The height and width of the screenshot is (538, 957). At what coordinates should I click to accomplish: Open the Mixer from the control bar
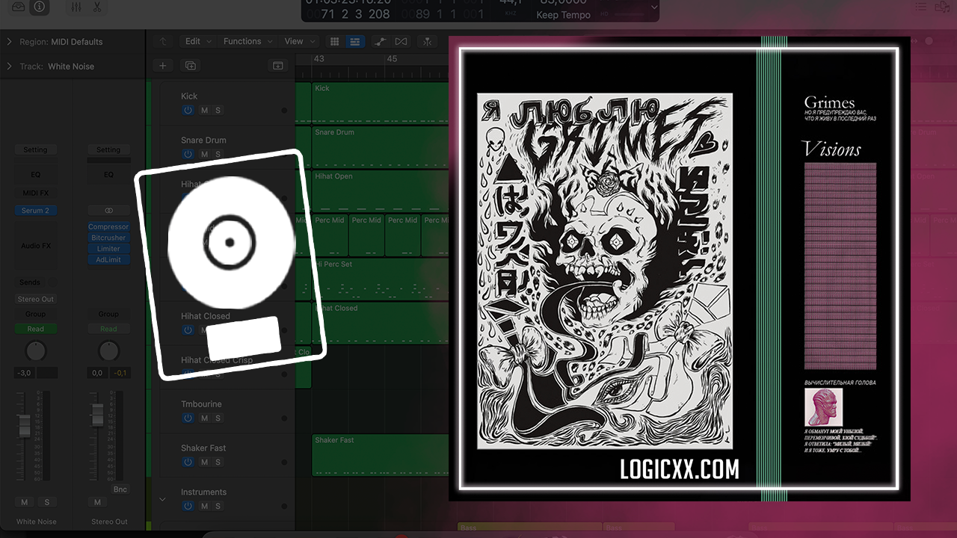(x=76, y=7)
